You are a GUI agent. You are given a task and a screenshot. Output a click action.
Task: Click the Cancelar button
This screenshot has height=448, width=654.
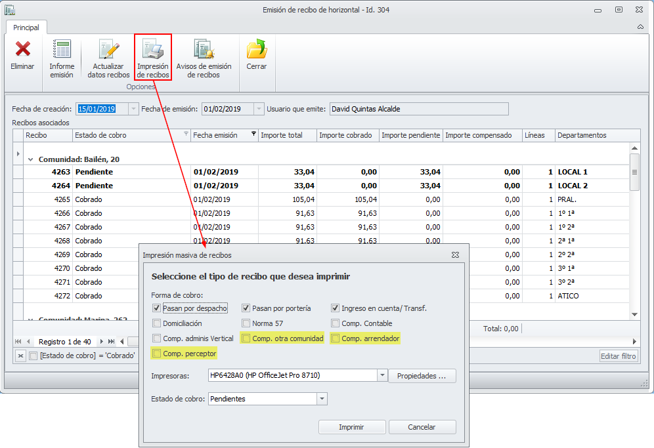[x=422, y=427]
